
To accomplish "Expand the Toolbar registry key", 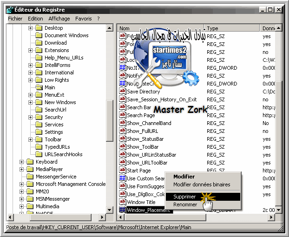I will [30, 139].
